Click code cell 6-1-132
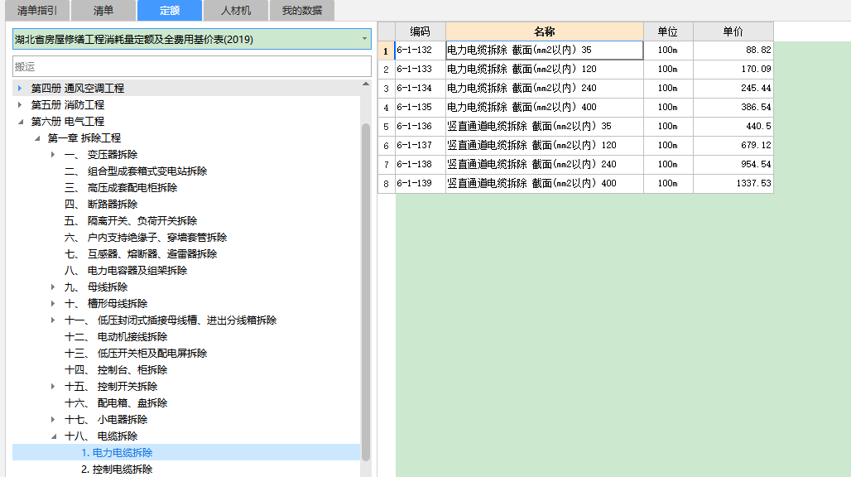This screenshot has width=851, height=477. (420, 51)
